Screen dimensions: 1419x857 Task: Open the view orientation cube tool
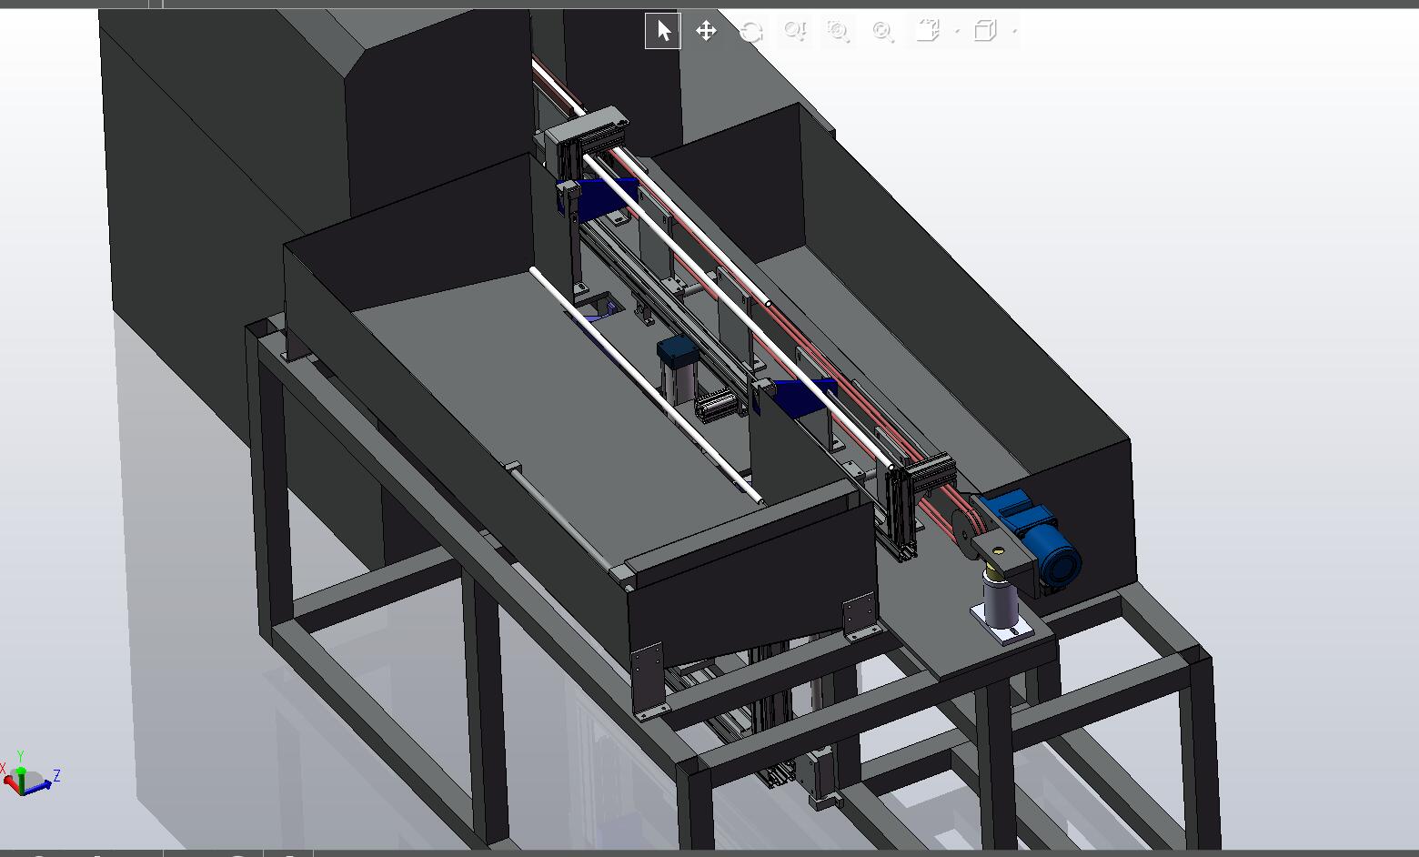[927, 31]
